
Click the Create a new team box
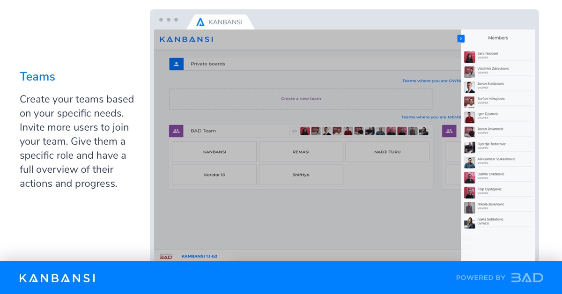pos(301,99)
